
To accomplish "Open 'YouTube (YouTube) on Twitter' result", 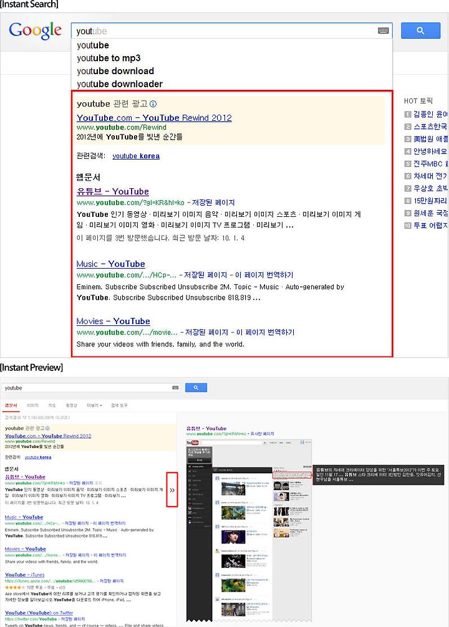I will click(39, 613).
